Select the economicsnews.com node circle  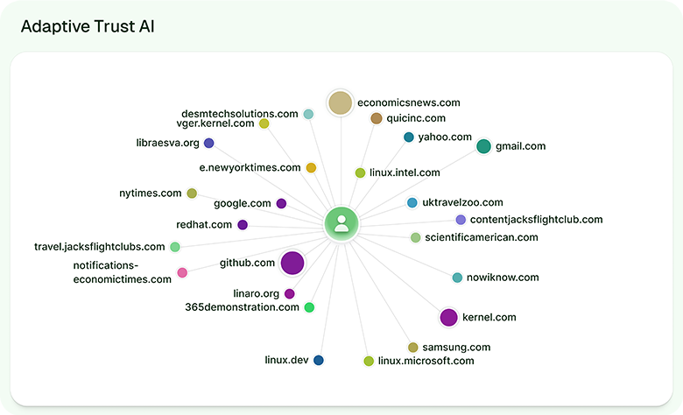coord(340,103)
